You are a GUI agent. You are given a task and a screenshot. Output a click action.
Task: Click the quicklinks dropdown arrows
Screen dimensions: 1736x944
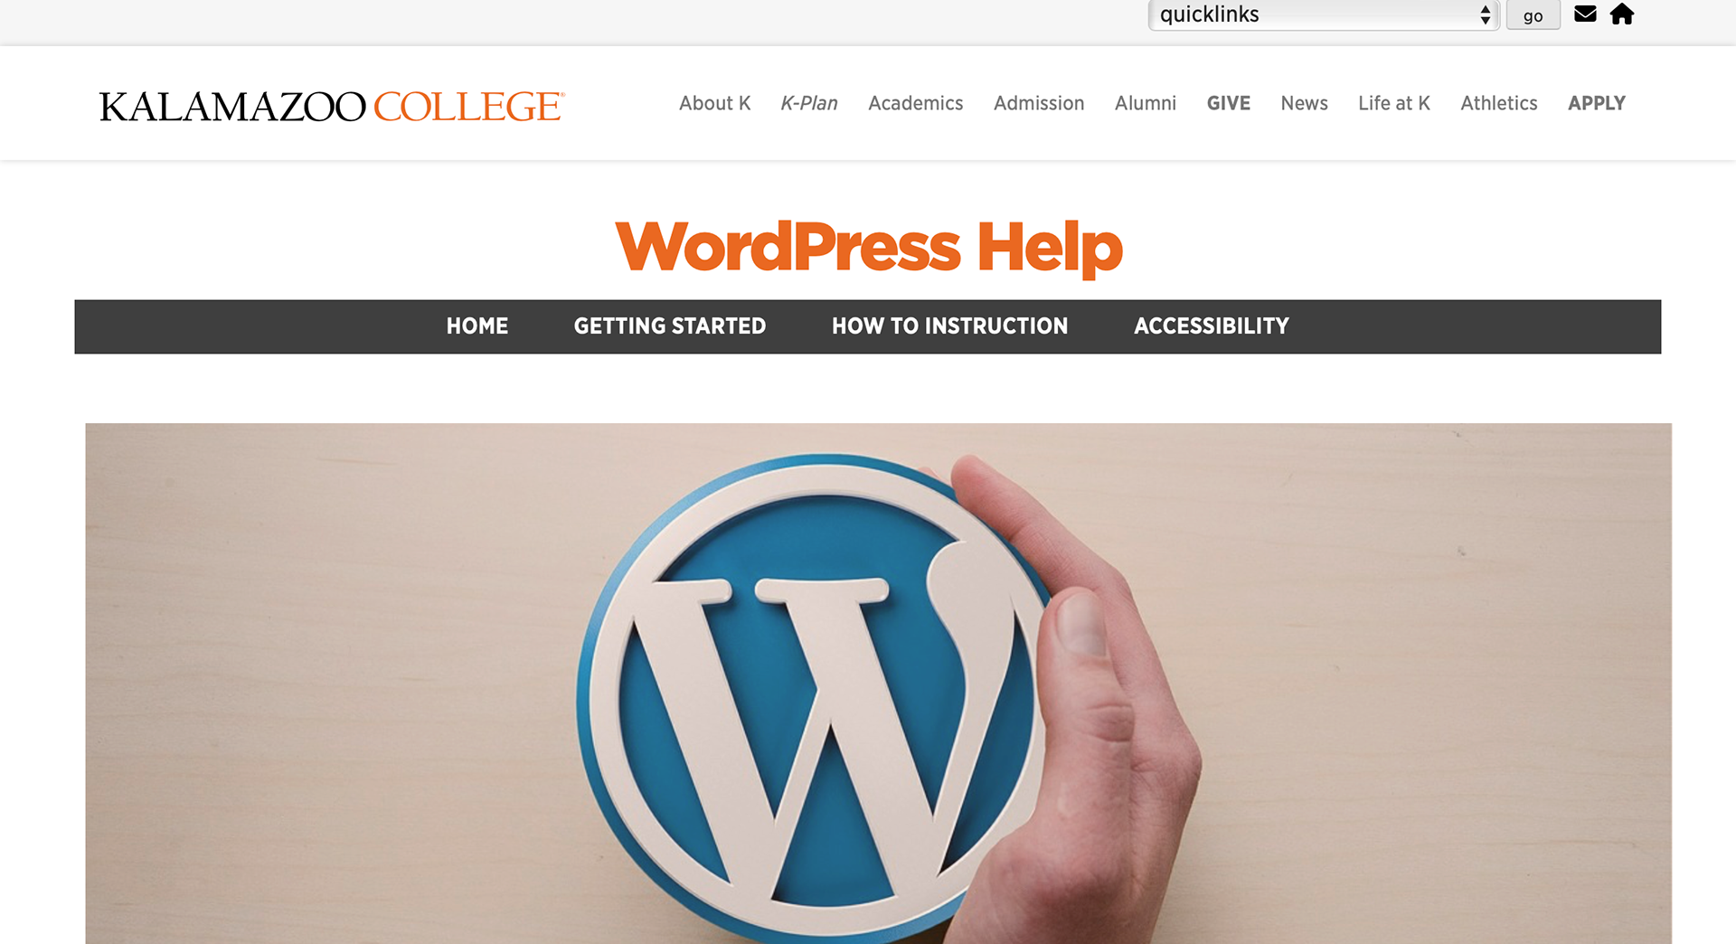click(x=1485, y=14)
